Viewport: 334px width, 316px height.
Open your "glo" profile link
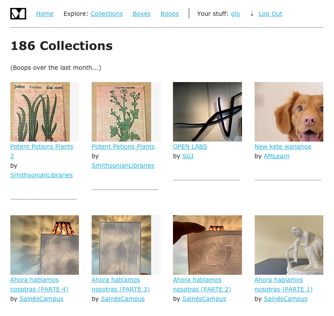(235, 13)
